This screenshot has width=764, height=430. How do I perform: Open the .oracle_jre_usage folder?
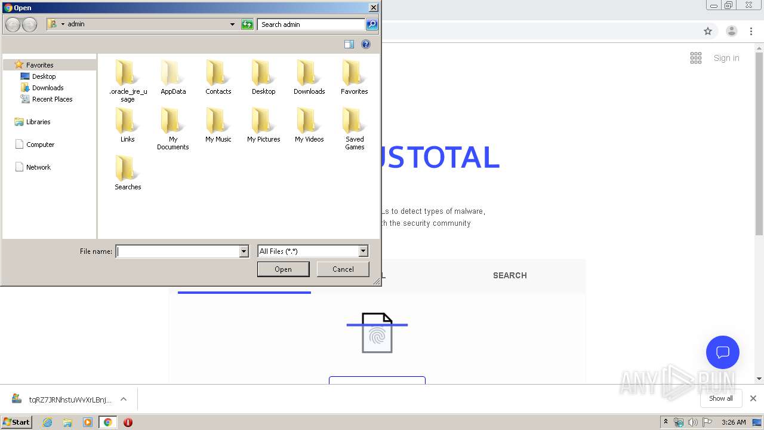(x=128, y=81)
